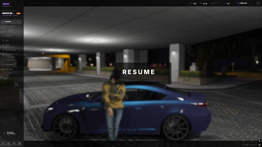The width and height of the screenshot is (262, 147).
Task: Click the phone icon in top bar
Action: click(x=225, y=3)
